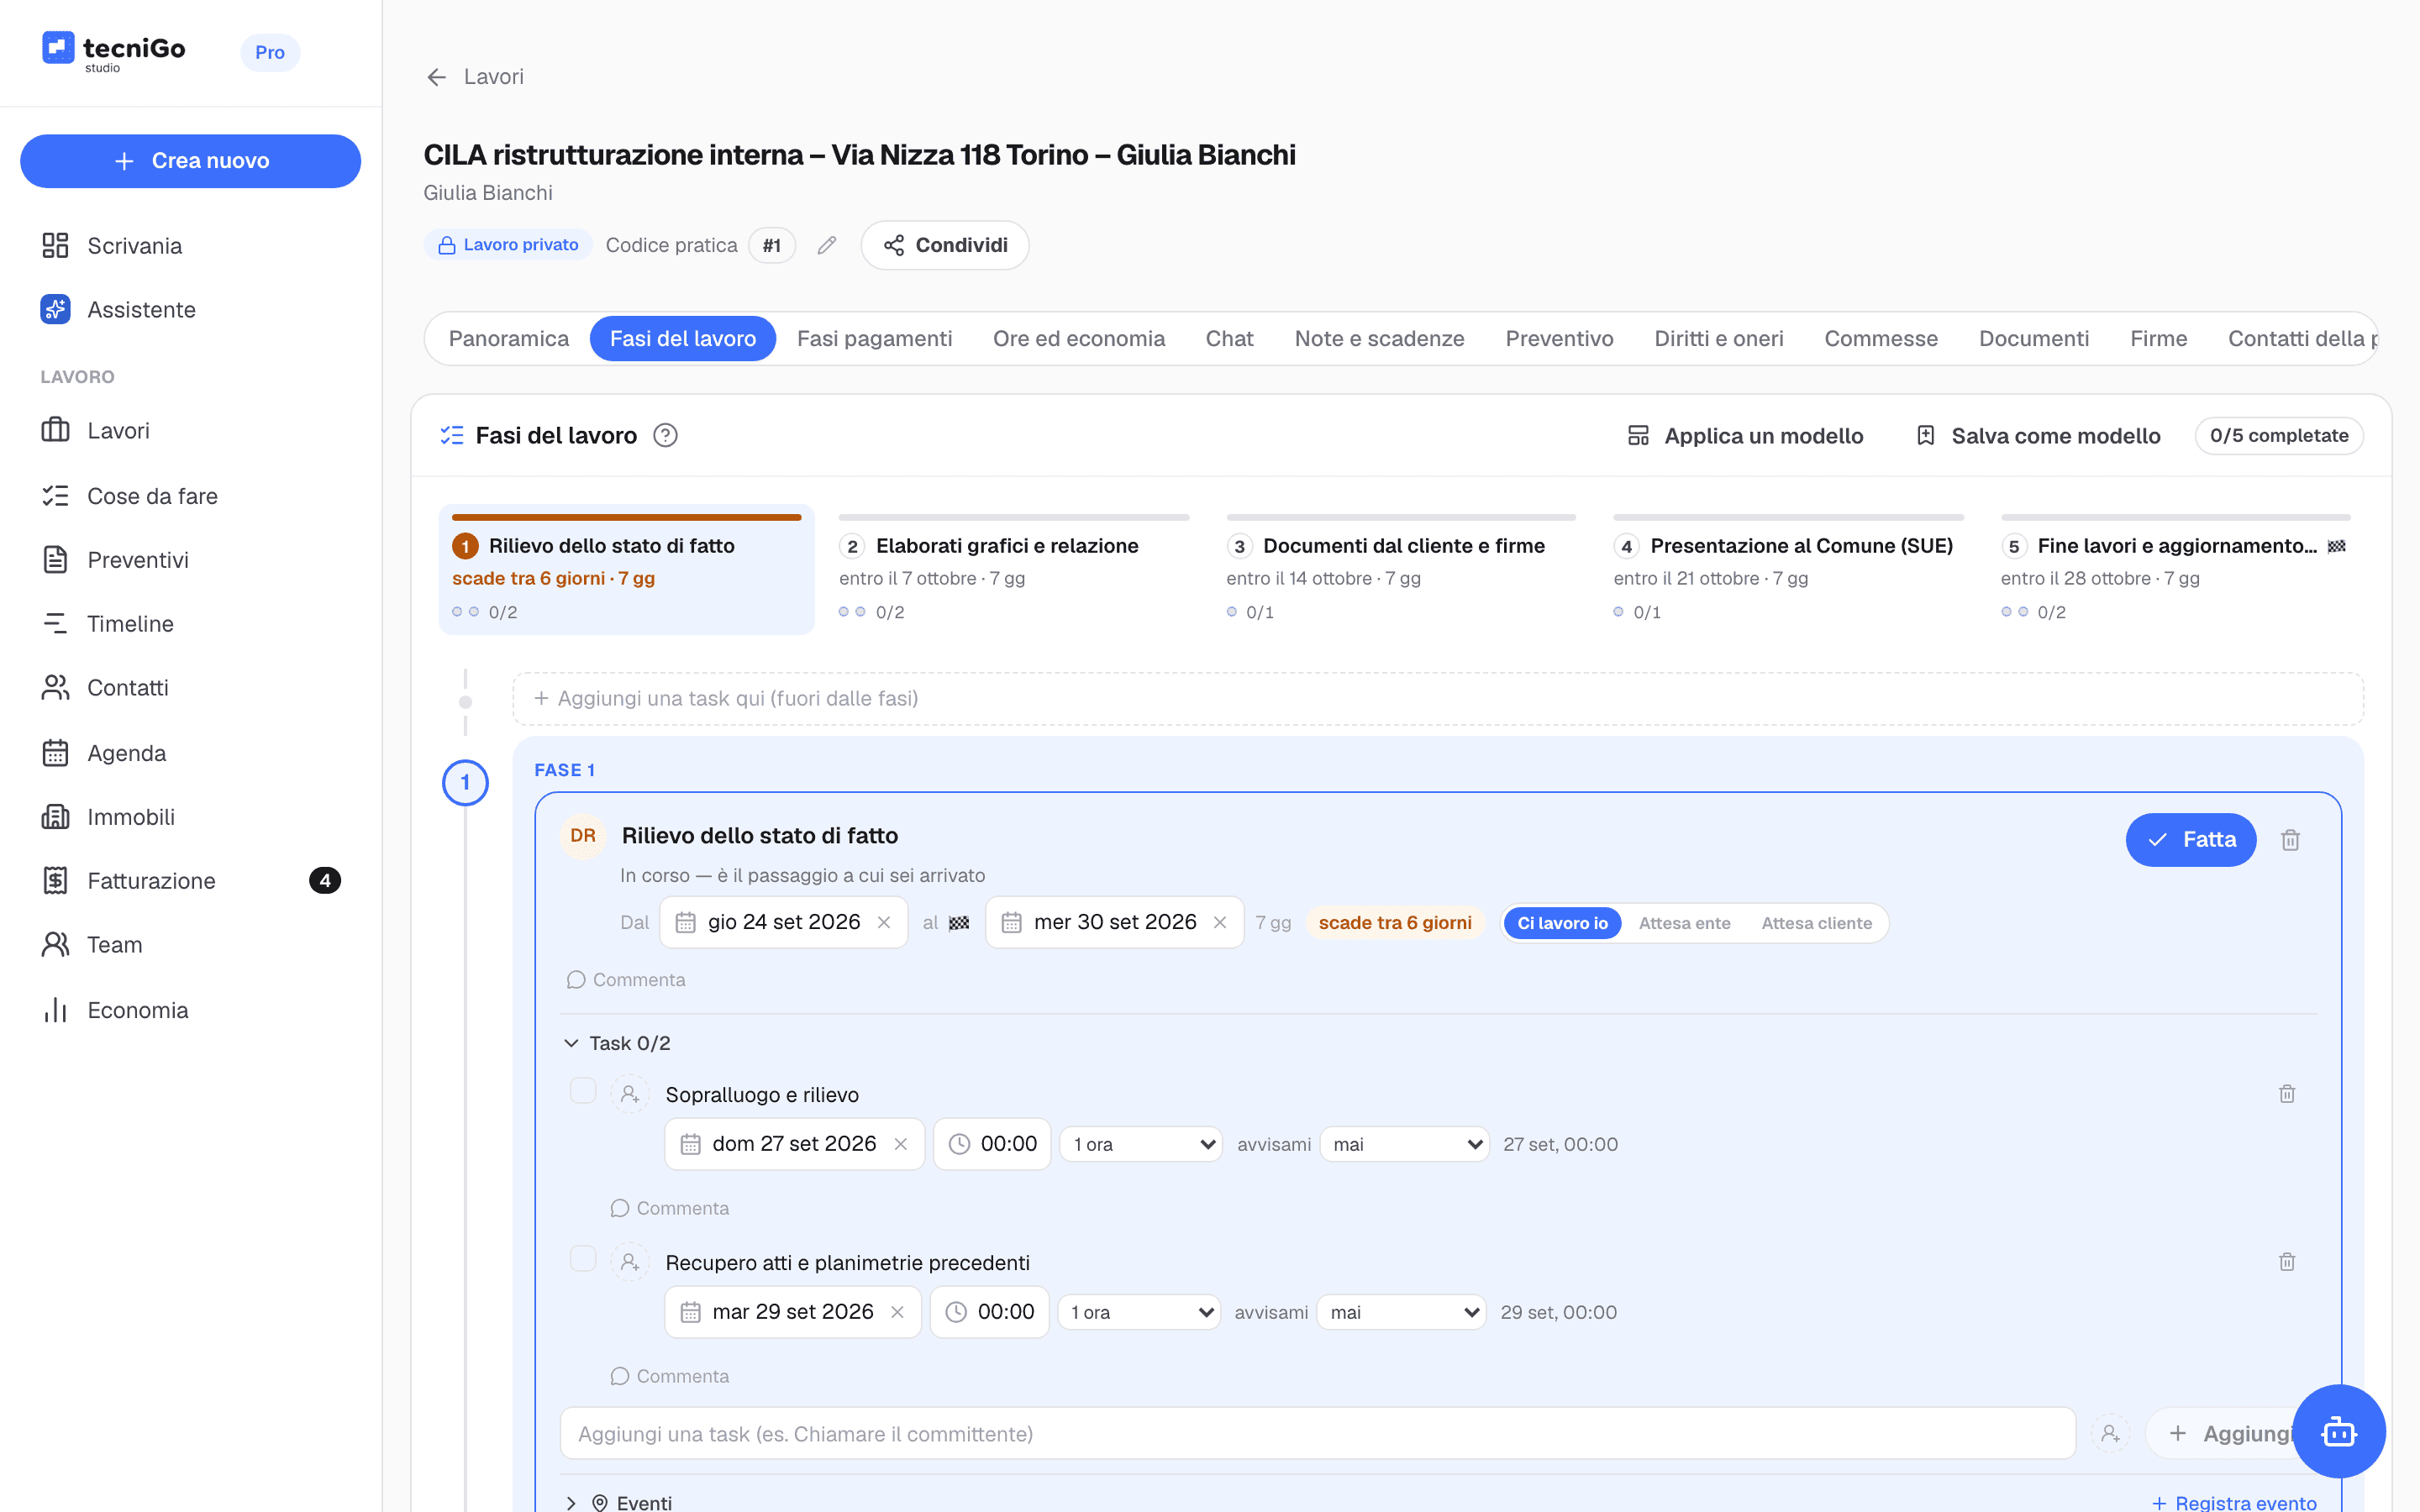Clear the date mar 29 set 2026
The height and width of the screenshot is (1512, 2420).
pyautogui.click(x=898, y=1312)
